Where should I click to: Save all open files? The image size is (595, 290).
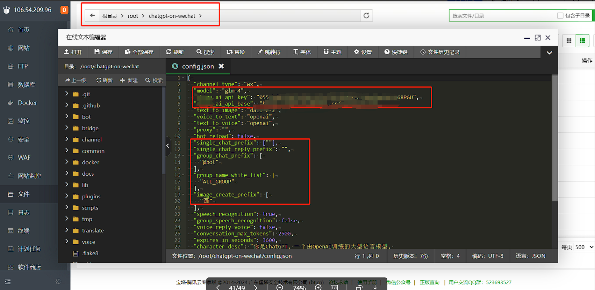[x=139, y=52]
